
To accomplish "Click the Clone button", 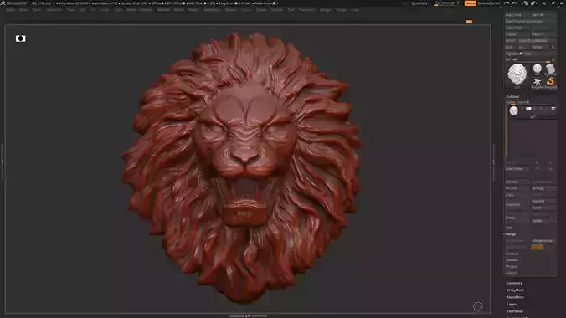I will pyautogui.click(x=511, y=41).
